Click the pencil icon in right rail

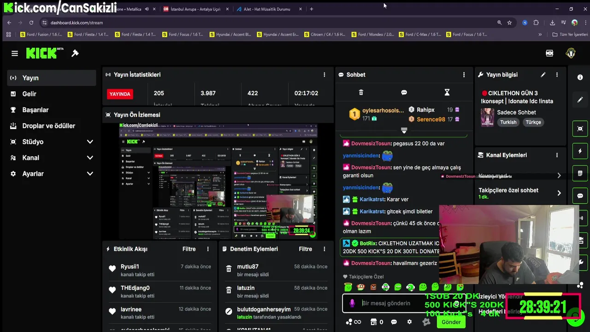(x=580, y=100)
